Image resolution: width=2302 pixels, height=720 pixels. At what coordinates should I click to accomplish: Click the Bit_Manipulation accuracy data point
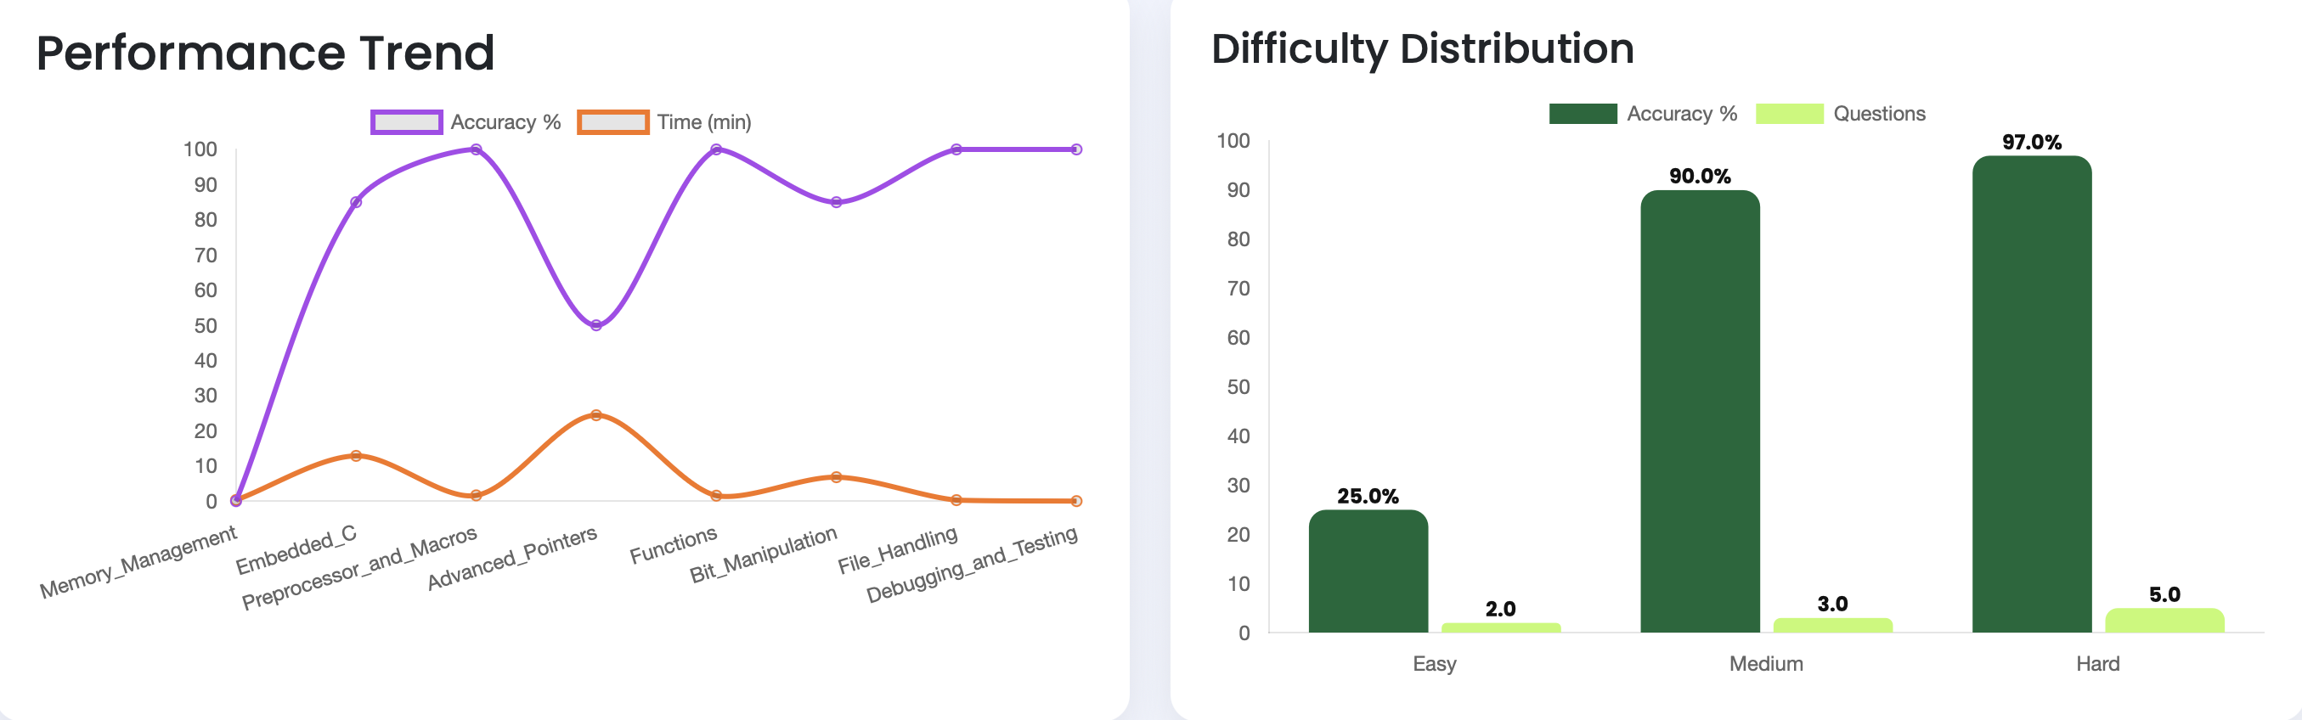point(837,202)
